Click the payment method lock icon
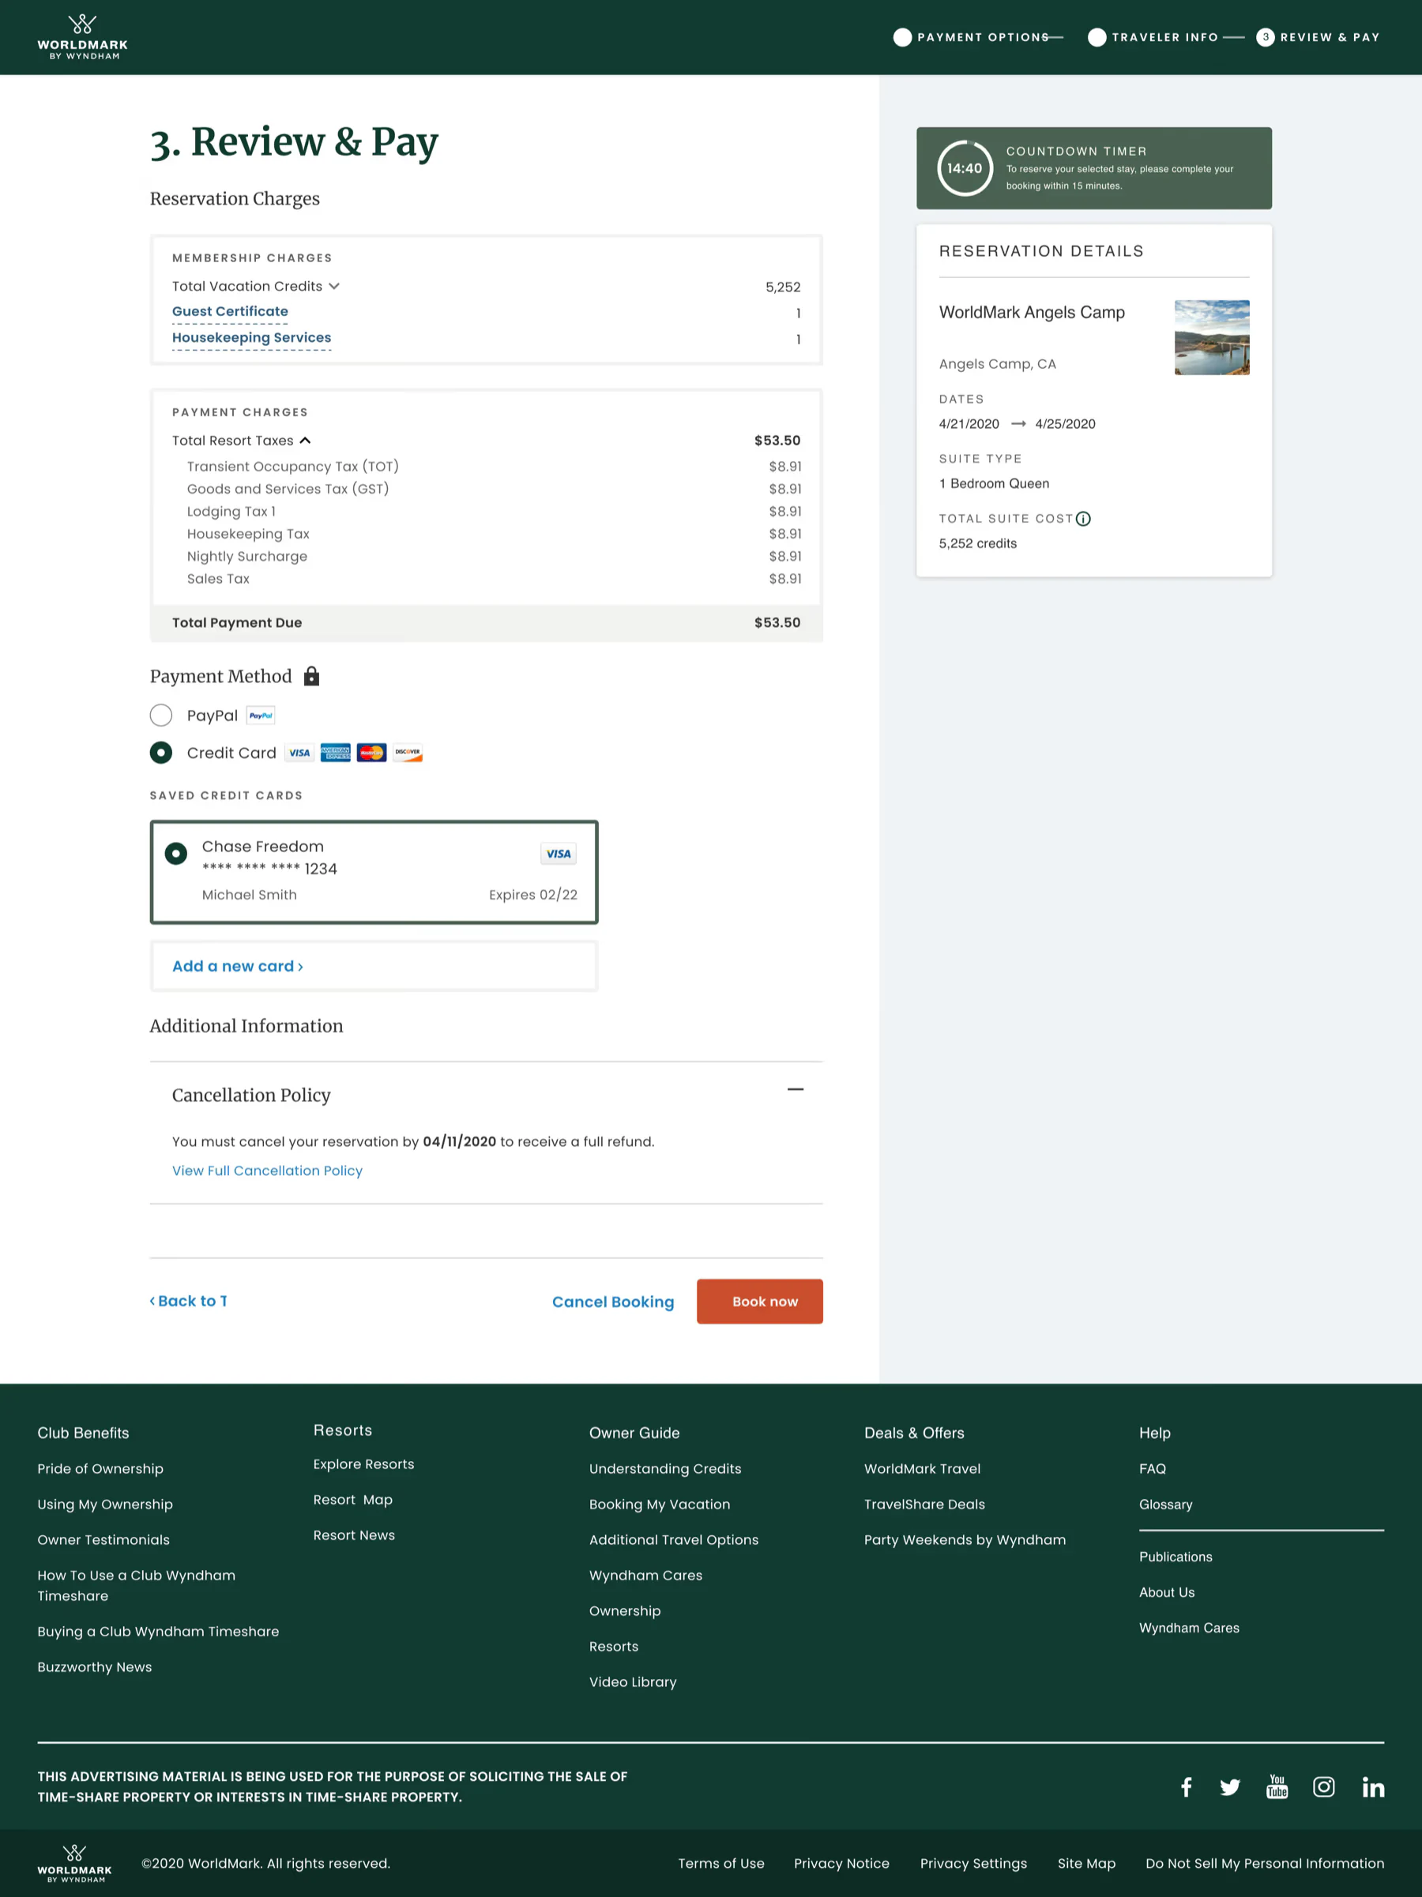The height and width of the screenshot is (1897, 1422). pos(311,677)
